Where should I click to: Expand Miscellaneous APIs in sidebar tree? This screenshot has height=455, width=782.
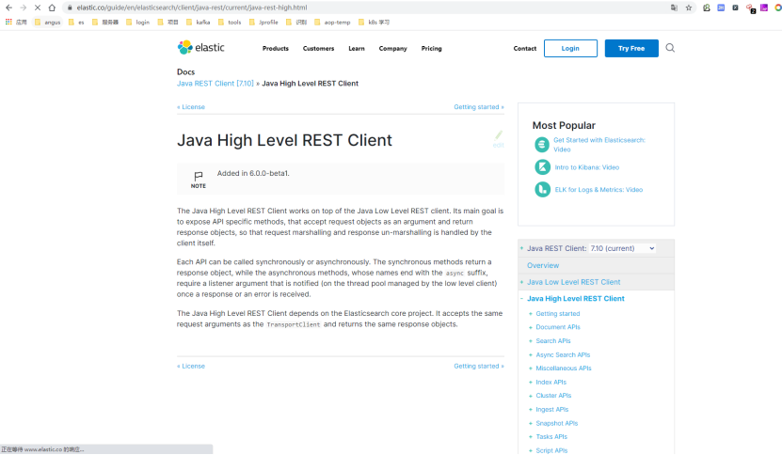pyautogui.click(x=531, y=369)
